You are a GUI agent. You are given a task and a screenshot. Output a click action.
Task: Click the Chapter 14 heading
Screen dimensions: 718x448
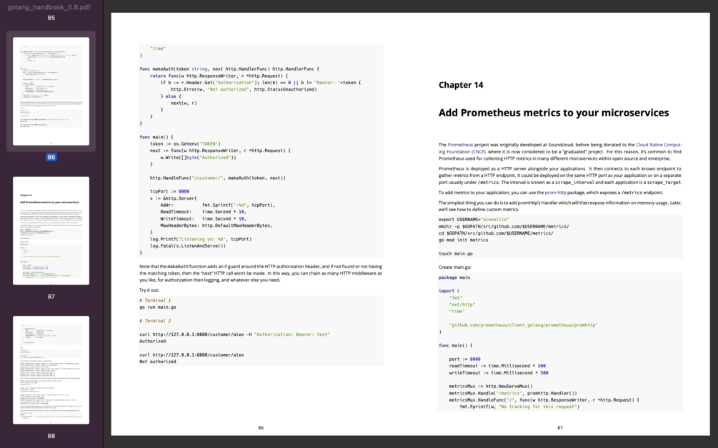click(461, 85)
